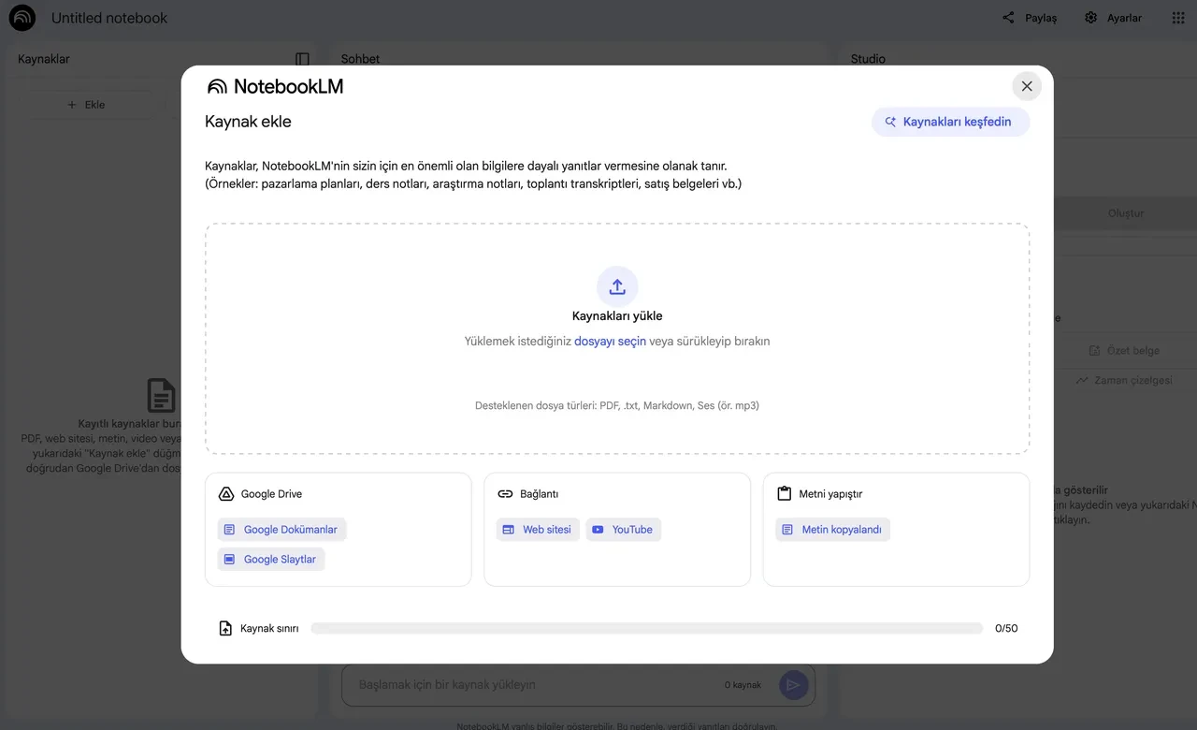1197x730 pixels.
Task: Click the send arrow in the chat box
Action: [x=793, y=685]
